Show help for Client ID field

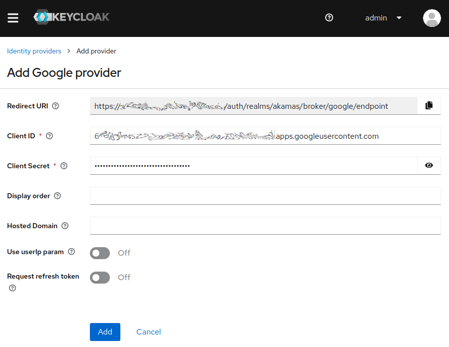click(x=49, y=136)
